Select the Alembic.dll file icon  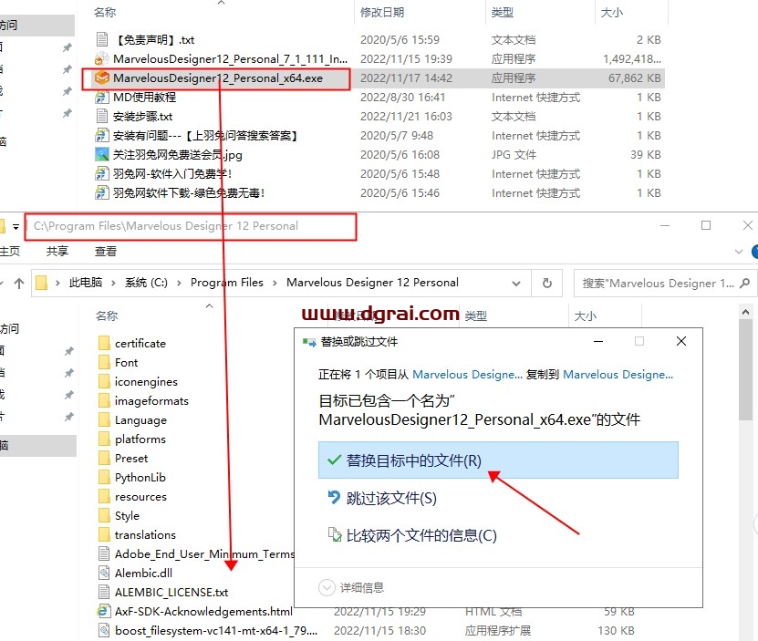pos(104,573)
